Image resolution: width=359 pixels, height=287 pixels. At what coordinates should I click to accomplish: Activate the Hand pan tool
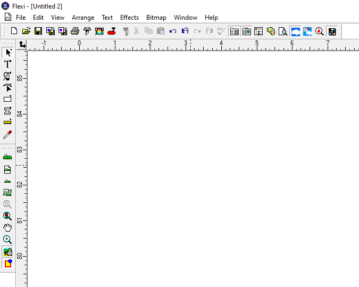click(7, 228)
